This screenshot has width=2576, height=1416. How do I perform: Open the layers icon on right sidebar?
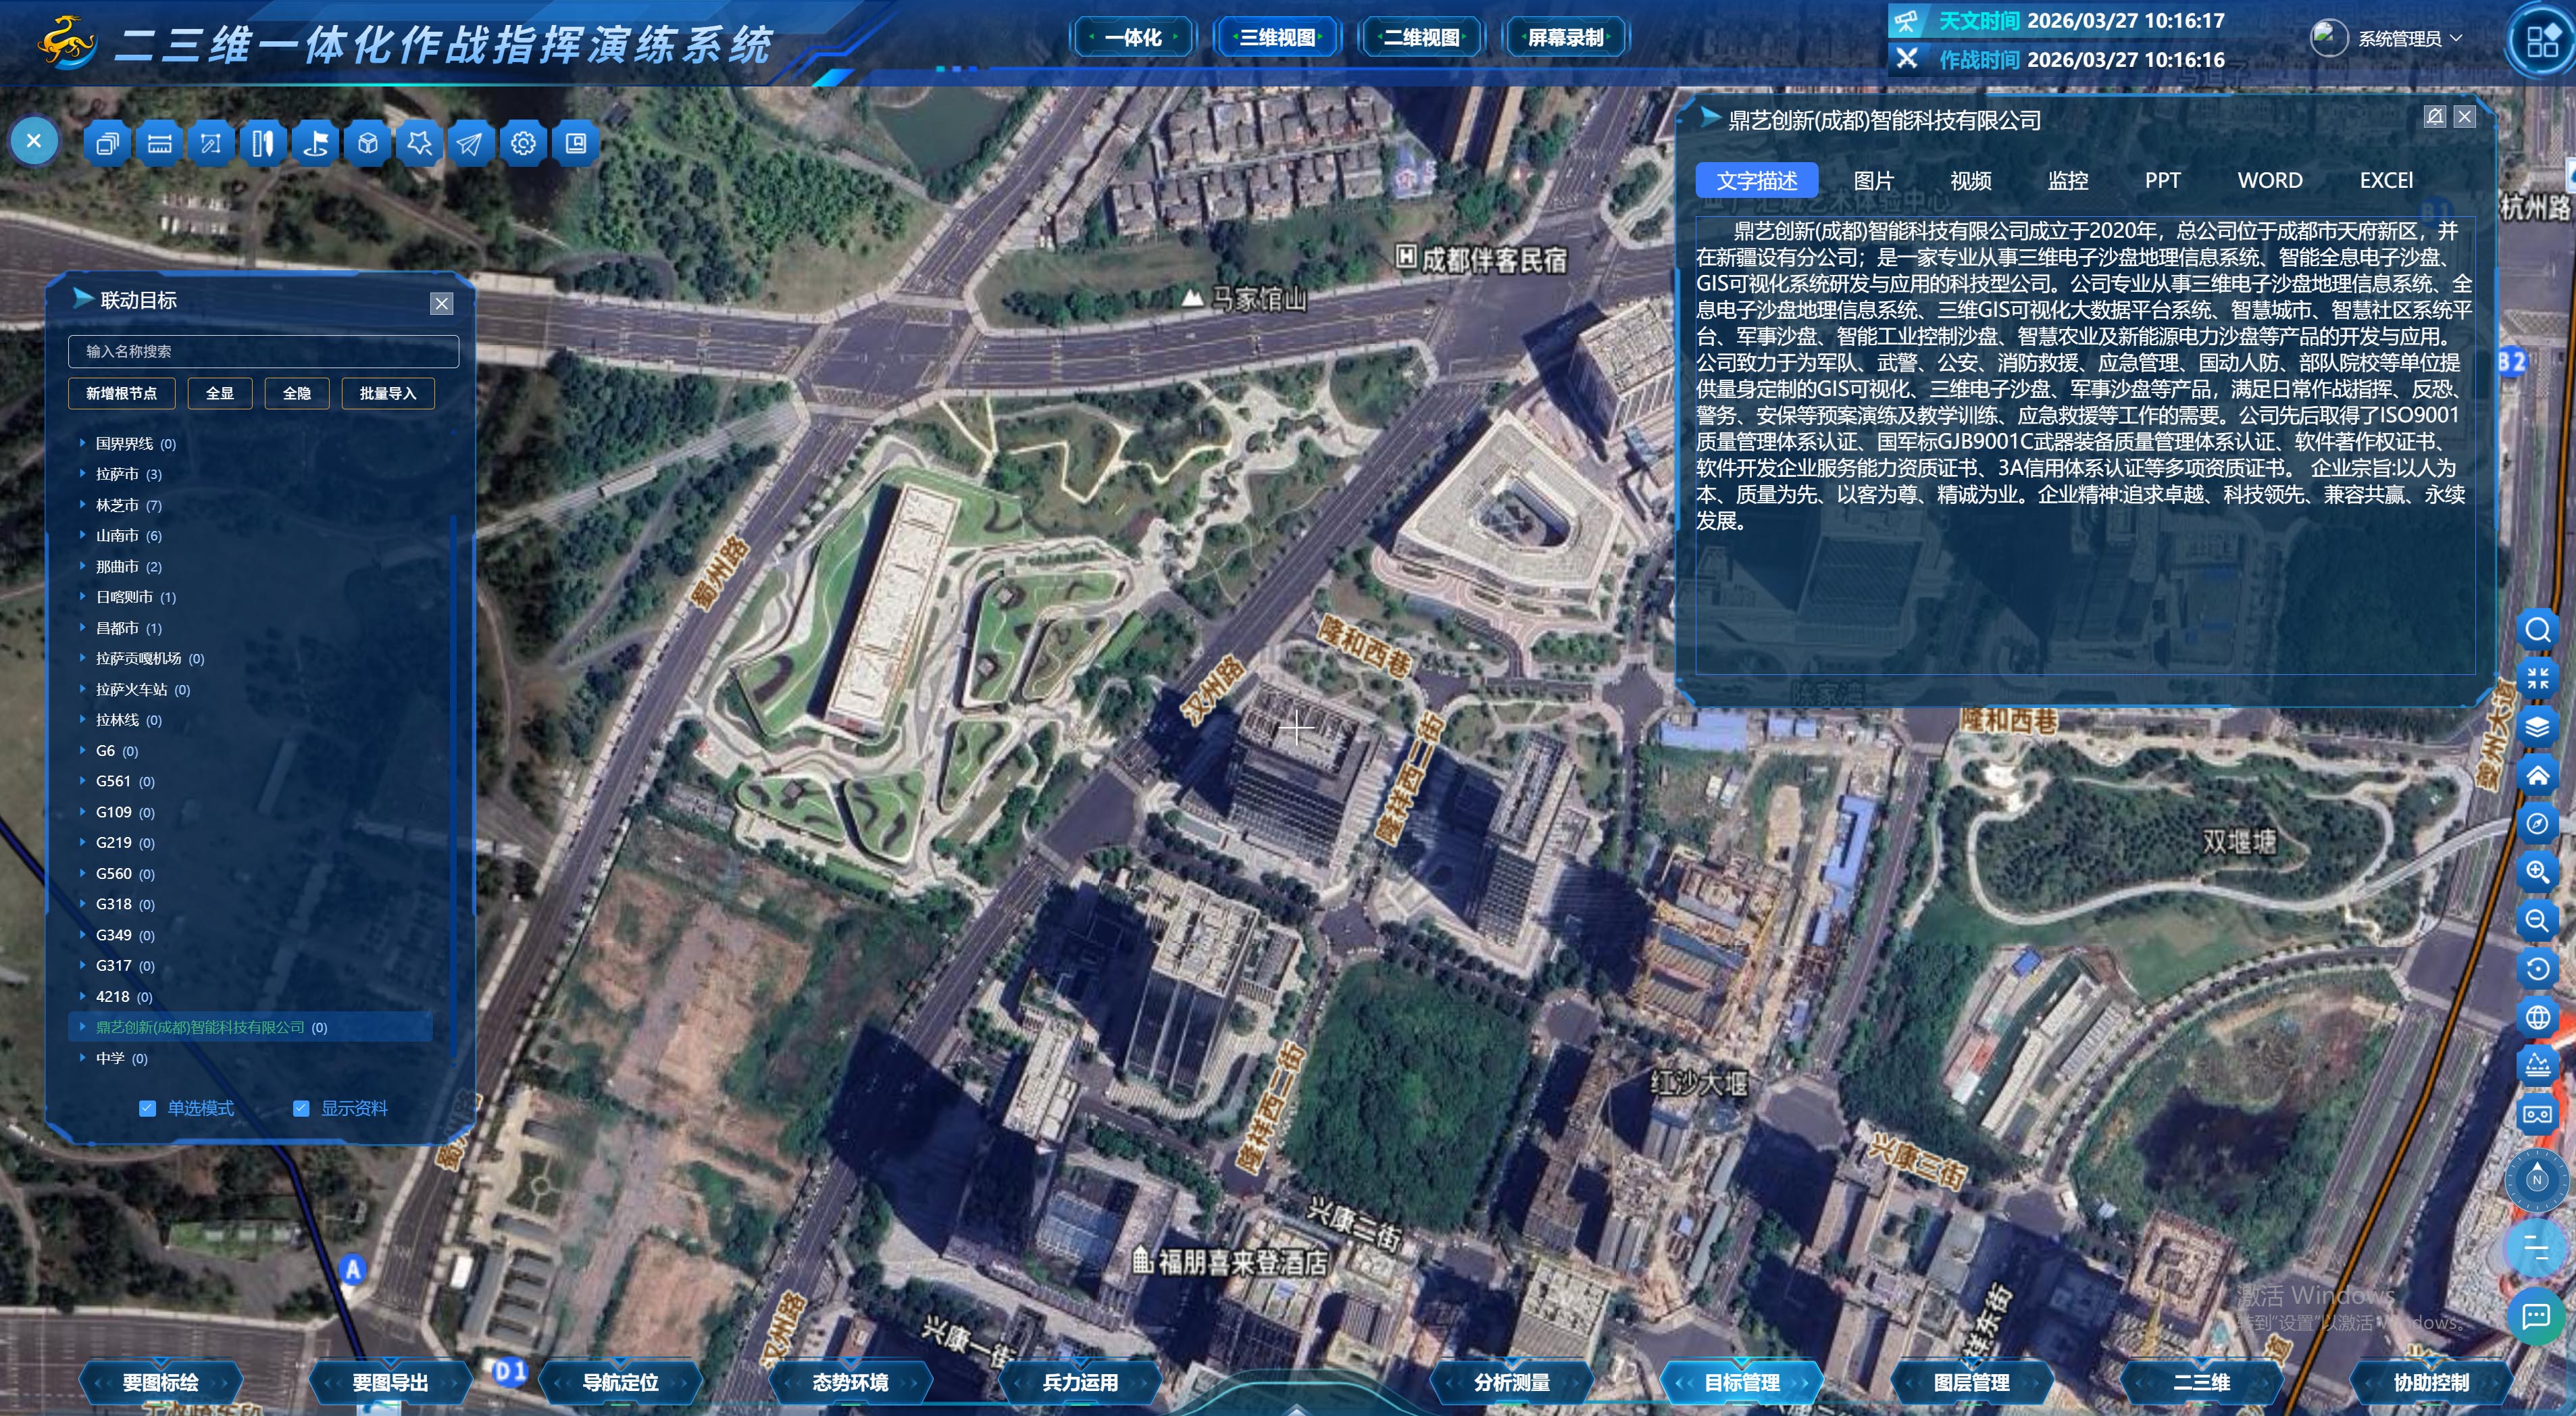2537,727
